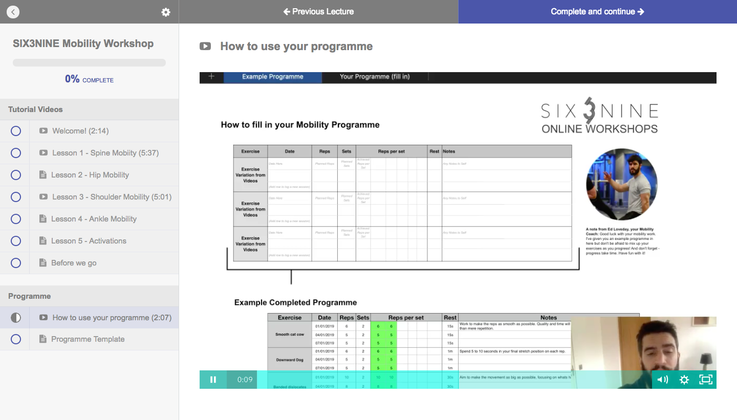Open Lesson 5 - Activations

(x=89, y=241)
